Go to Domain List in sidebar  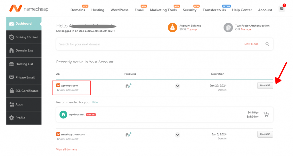24,51
